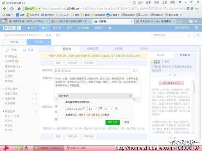
Task: Select the second radio option below 选择方式
Action: [x=56, y=112]
